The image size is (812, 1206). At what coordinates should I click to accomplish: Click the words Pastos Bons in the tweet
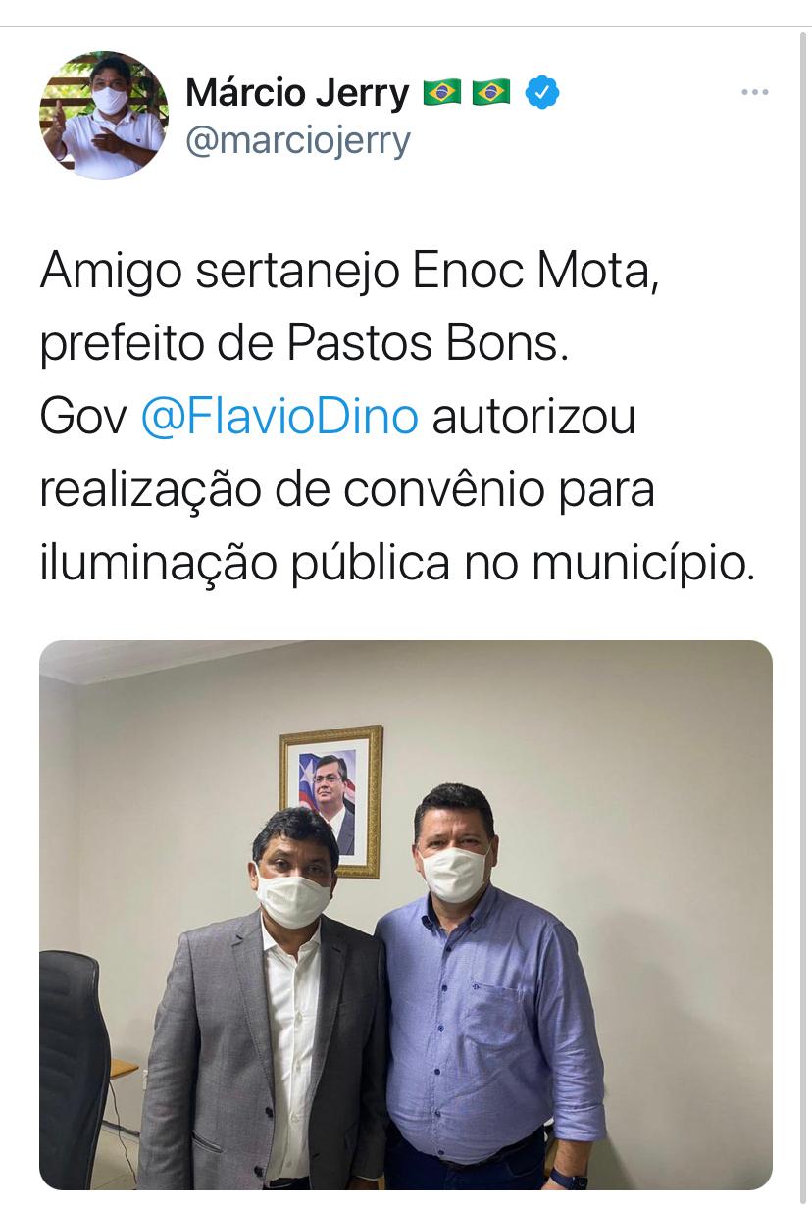(427, 345)
